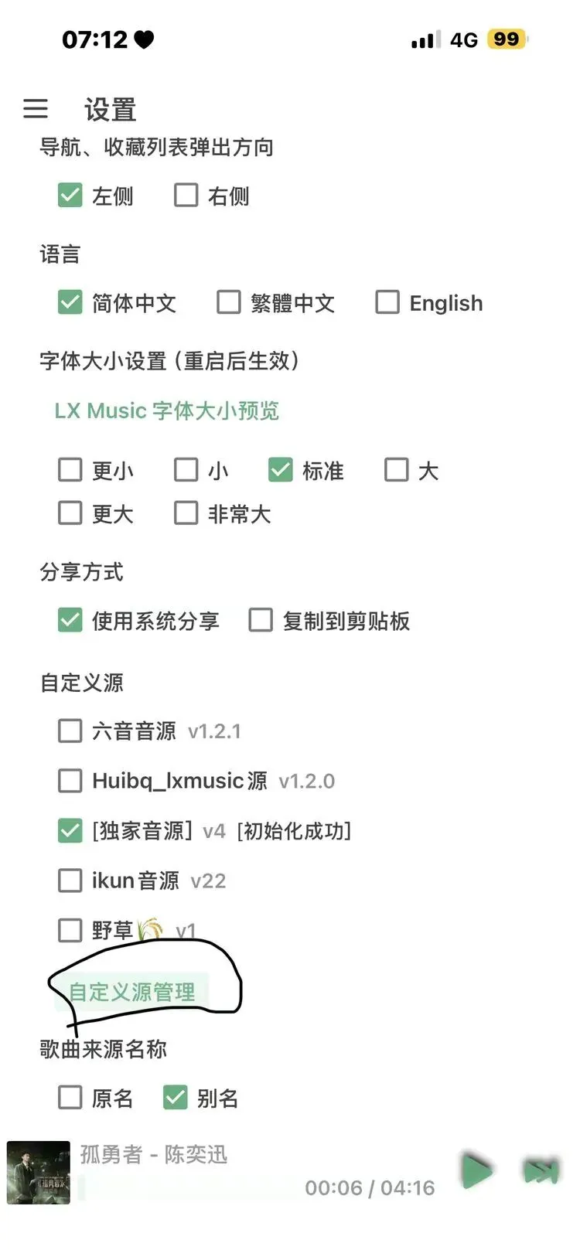The image size is (580, 1257).
Task: Select 繁體中文 language checkbox
Action: 229,302
